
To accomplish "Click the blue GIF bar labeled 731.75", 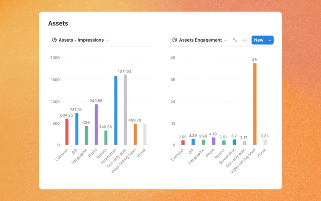I will click(x=77, y=129).
